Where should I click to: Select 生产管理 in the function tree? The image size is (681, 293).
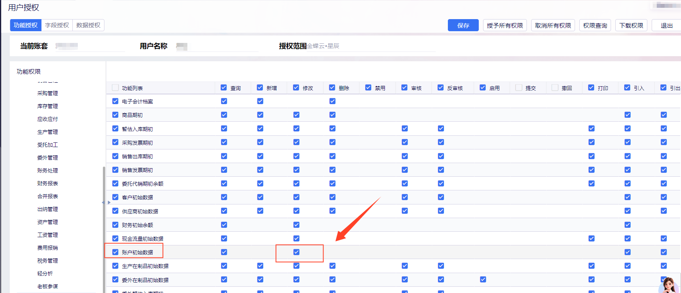[48, 132]
